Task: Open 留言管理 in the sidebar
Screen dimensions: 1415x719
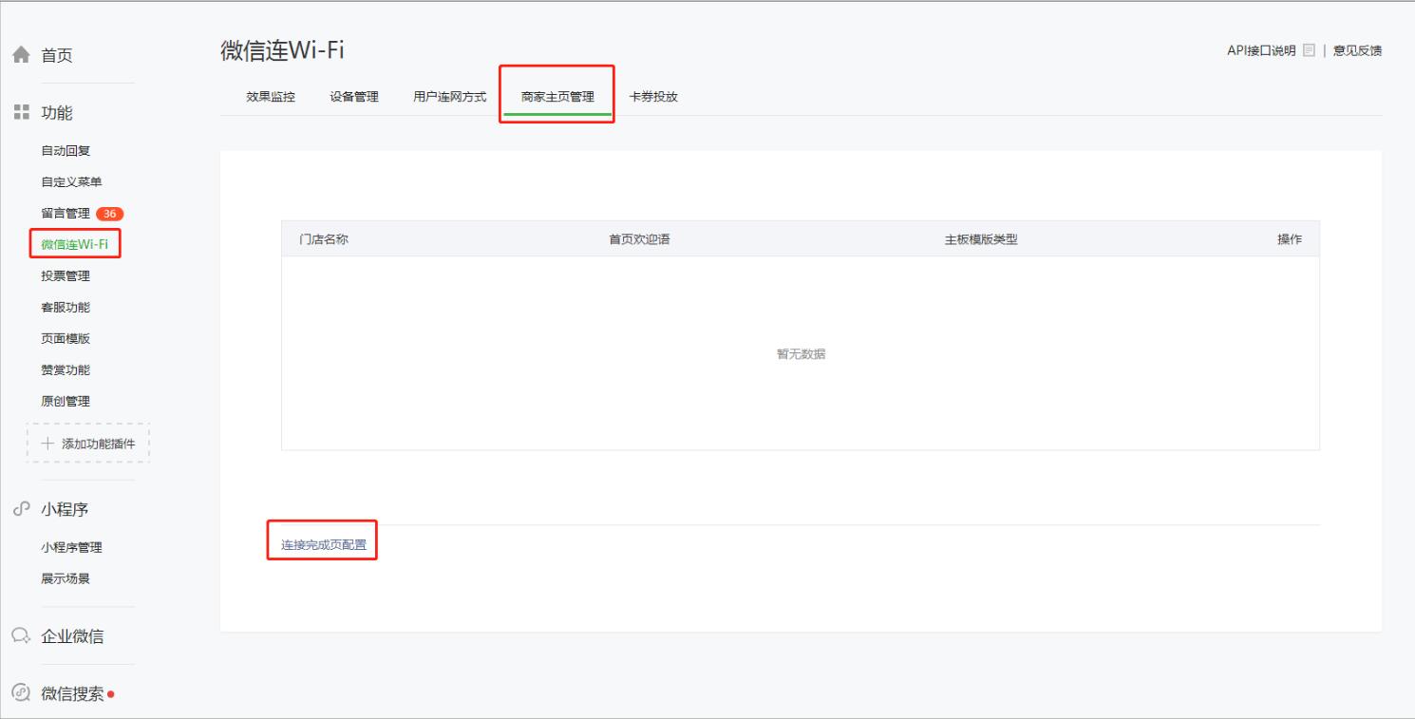Action: [66, 214]
